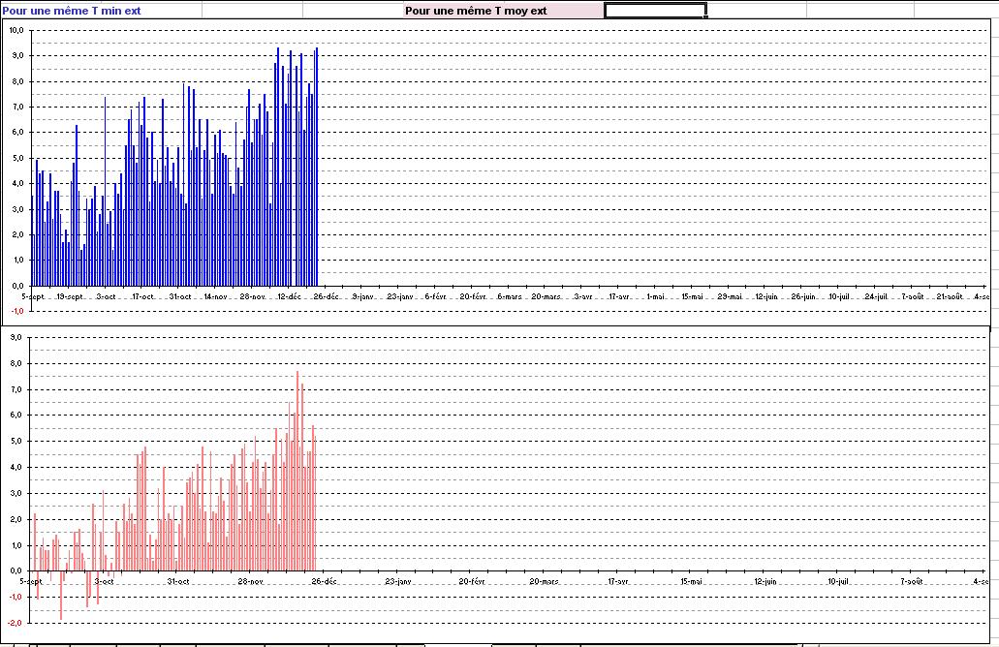Click the outlined empty cell beside "T moy ext"
The width and height of the screenshot is (999, 647).
click(x=655, y=11)
